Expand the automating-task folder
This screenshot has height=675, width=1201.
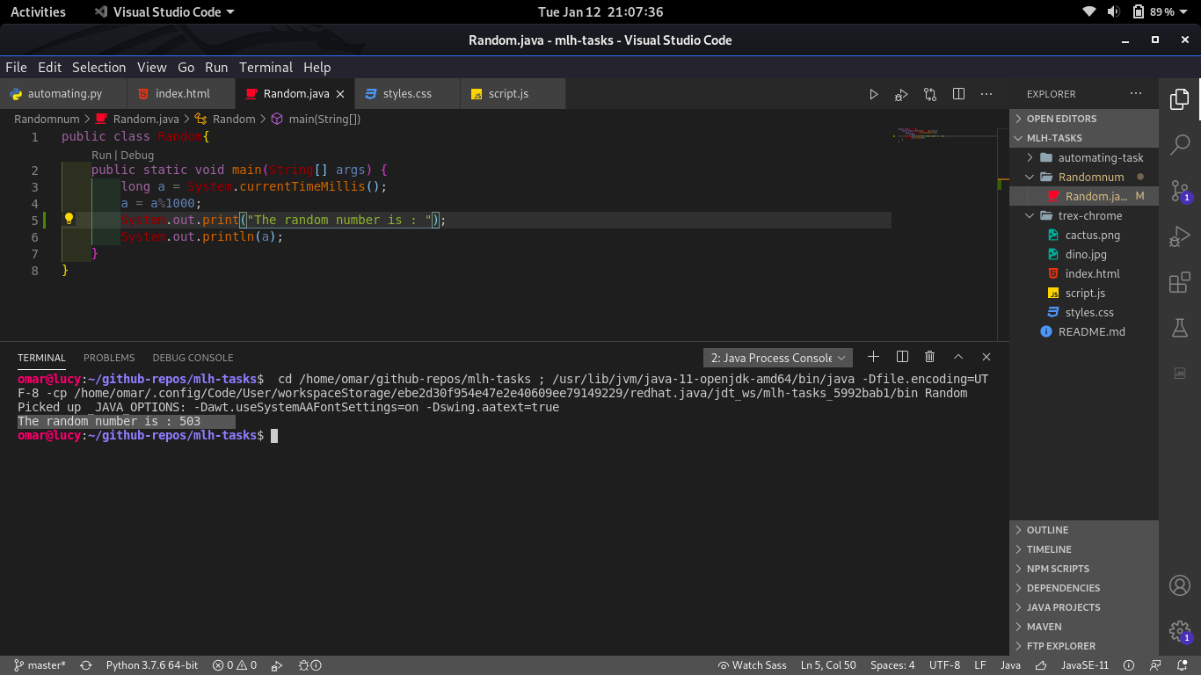(x=1100, y=157)
